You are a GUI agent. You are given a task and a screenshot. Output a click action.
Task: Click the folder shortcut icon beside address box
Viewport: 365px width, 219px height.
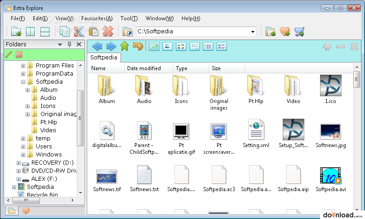coord(128,31)
